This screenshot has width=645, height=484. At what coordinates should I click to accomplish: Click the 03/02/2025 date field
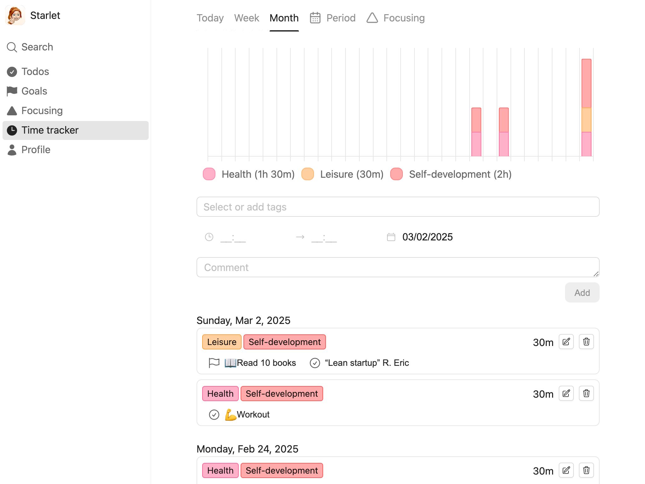(x=427, y=237)
